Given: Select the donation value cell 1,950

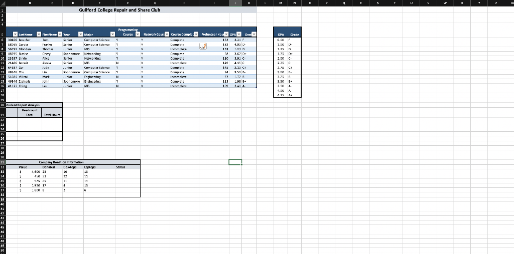Looking at the screenshot, I should (x=30, y=185).
